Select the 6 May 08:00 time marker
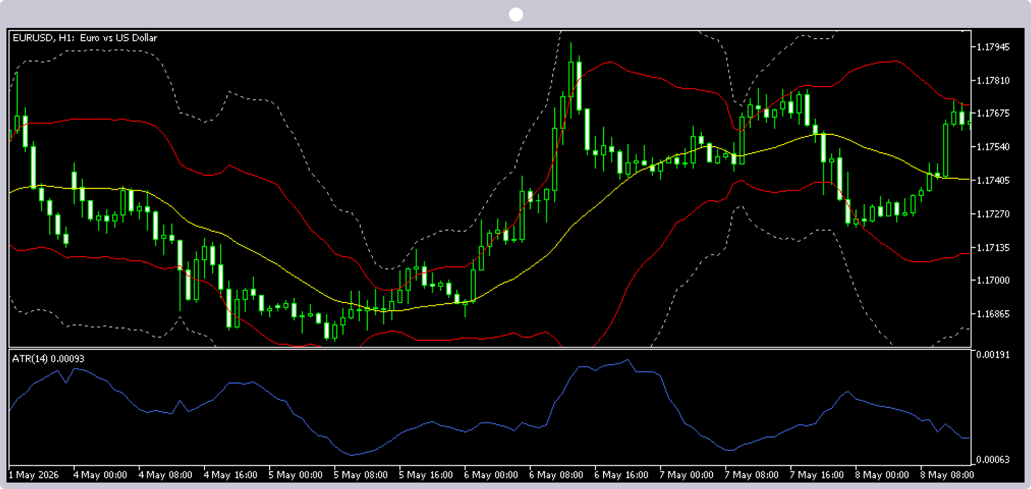Viewport: 1031px width, 489px height. pyautogui.click(x=556, y=475)
